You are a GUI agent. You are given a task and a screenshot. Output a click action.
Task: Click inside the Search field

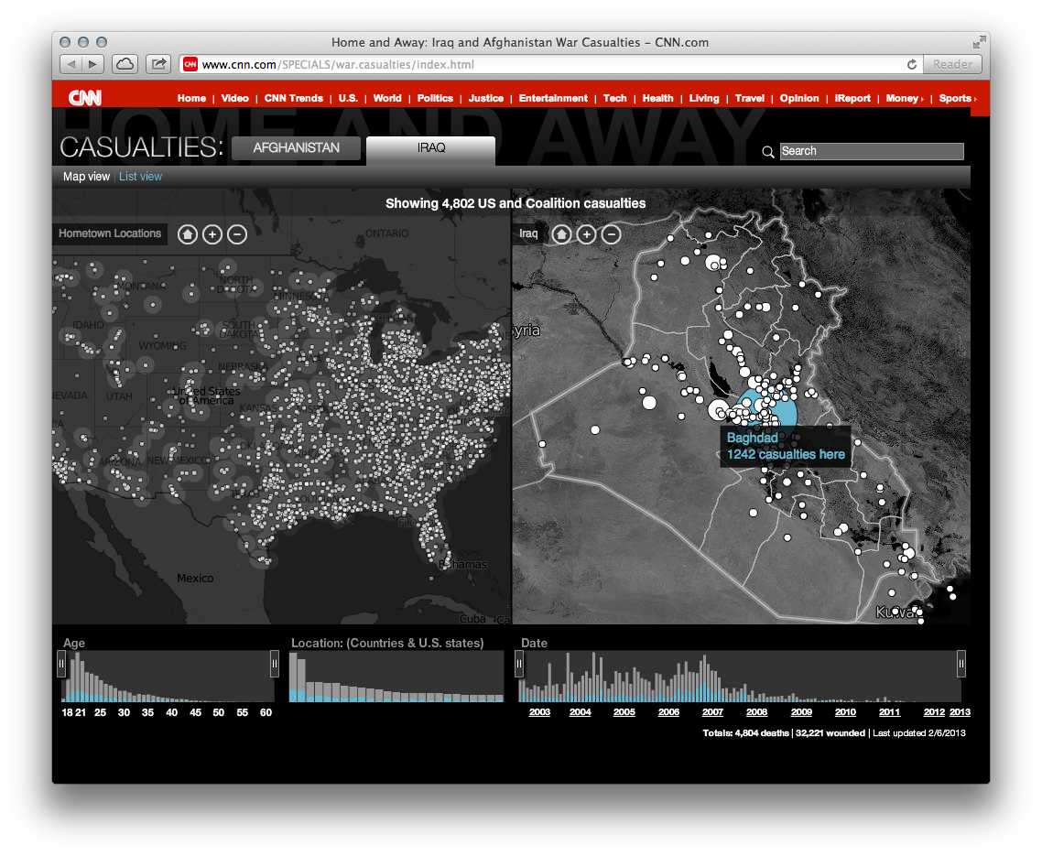click(871, 151)
